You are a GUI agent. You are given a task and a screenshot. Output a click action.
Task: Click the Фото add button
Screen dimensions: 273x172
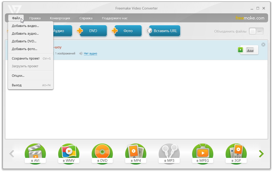(x=128, y=31)
